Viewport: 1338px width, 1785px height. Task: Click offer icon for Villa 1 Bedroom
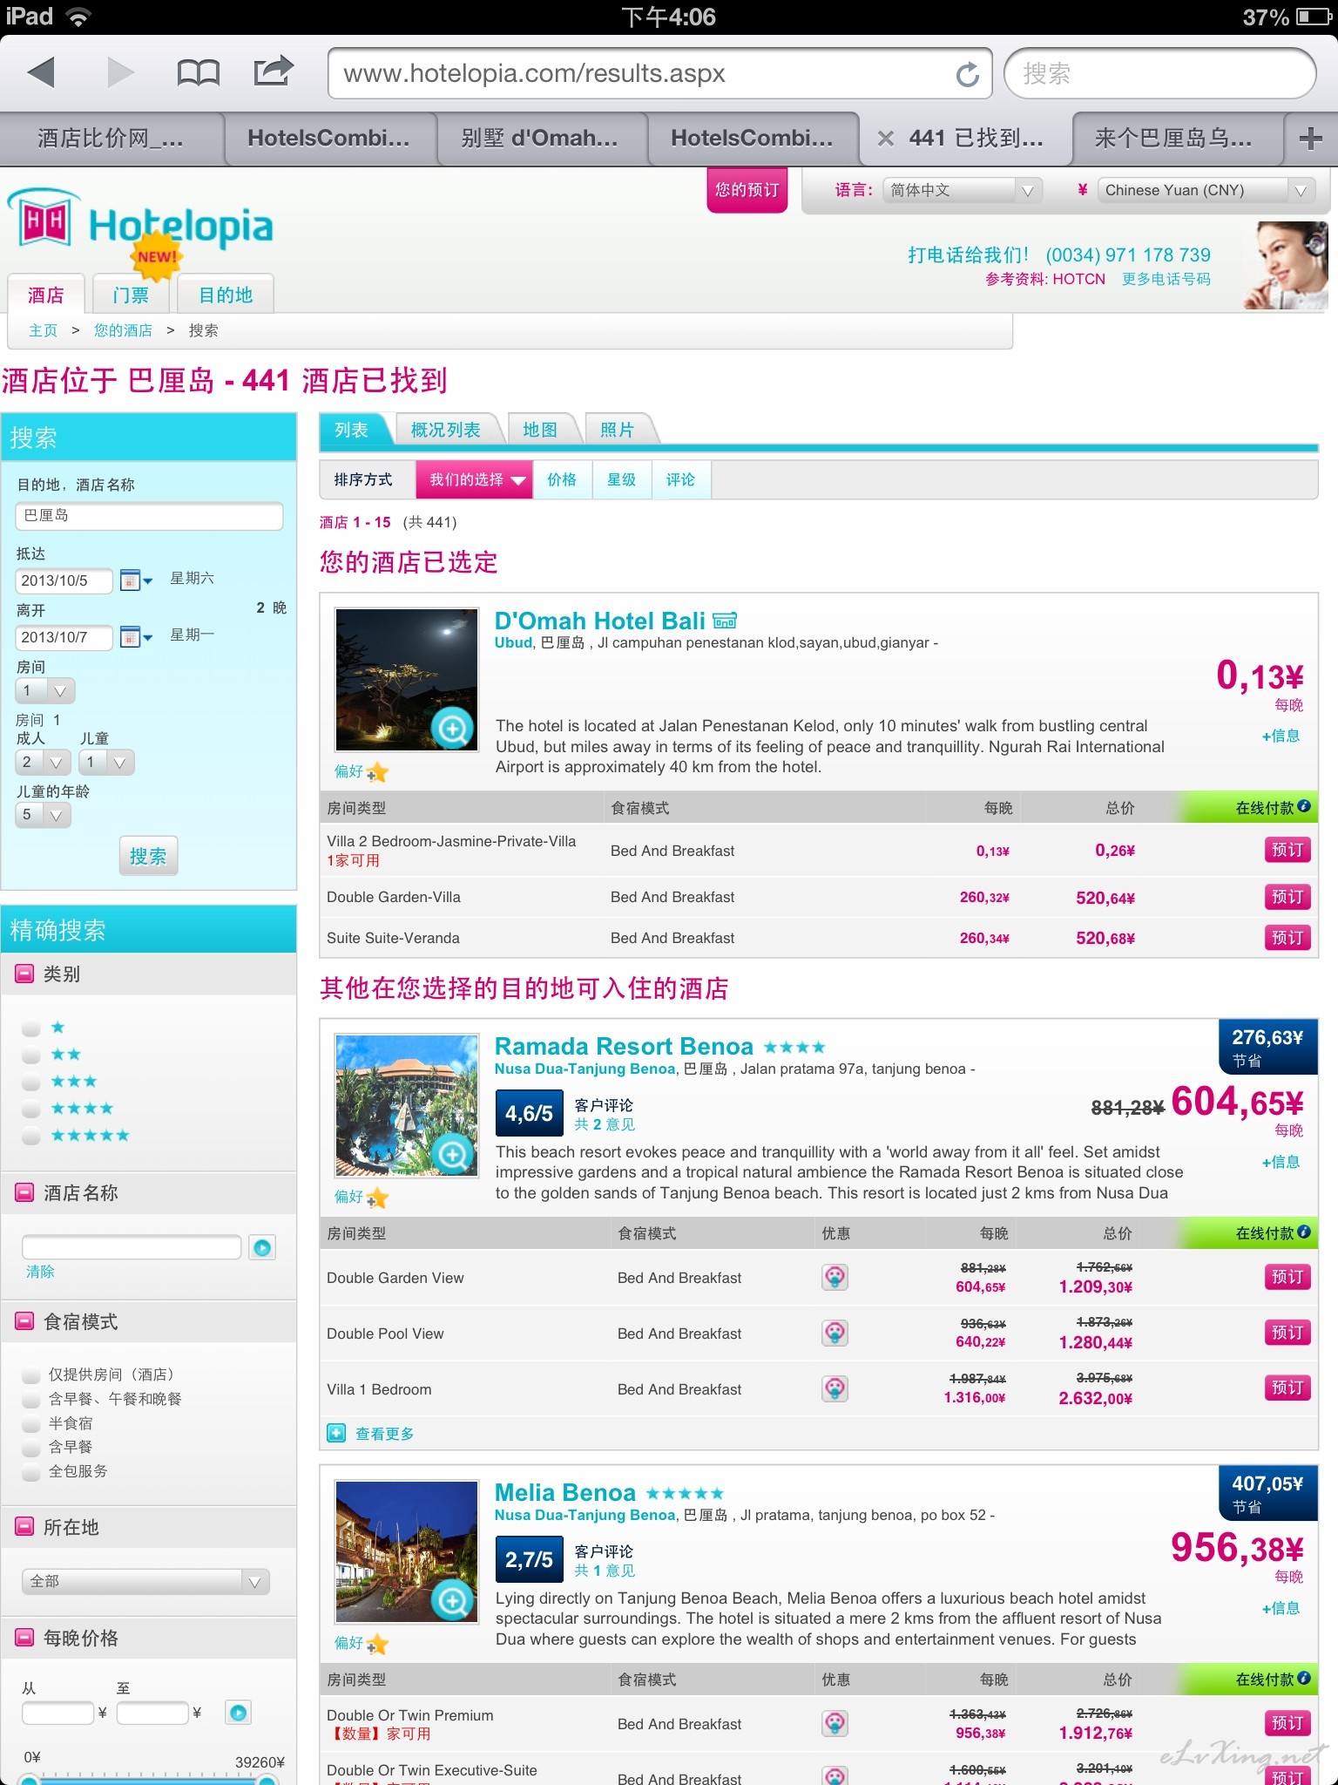point(835,1389)
